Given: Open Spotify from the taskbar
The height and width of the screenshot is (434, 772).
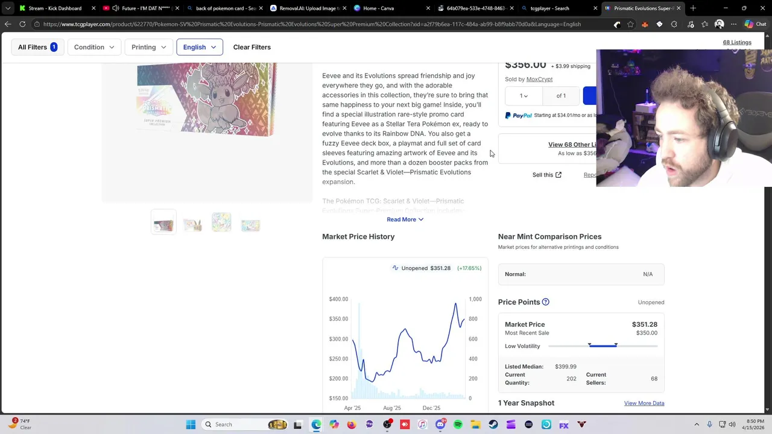Looking at the screenshot, I should pos(458,424).
